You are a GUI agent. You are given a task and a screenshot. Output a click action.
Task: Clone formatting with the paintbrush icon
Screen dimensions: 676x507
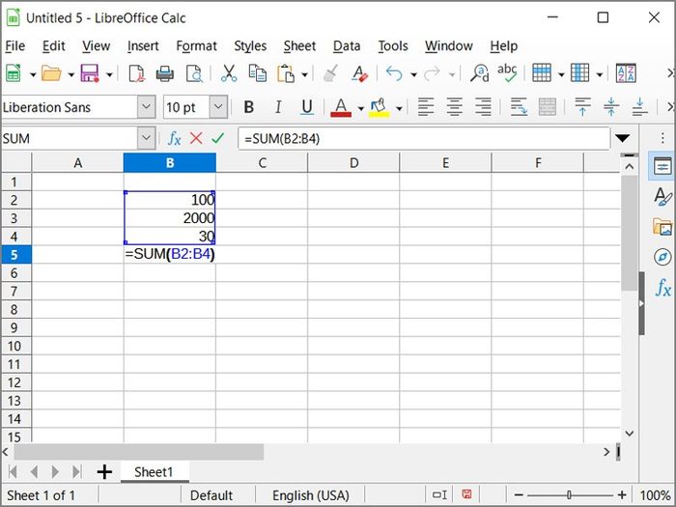pos(330,73)
